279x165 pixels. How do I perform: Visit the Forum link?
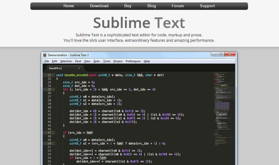coord(177,6)
